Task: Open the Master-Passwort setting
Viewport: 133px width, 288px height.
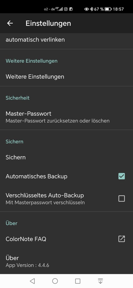Action: [66, 117]
